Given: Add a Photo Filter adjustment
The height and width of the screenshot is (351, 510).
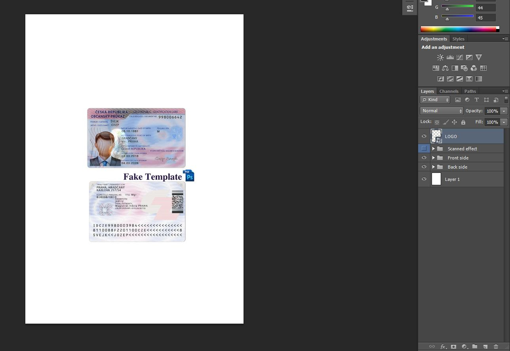Looking at the screenshot, I should [x=464, y=68].
